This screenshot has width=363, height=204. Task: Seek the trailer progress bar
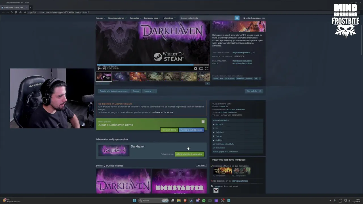pos(153,65)
